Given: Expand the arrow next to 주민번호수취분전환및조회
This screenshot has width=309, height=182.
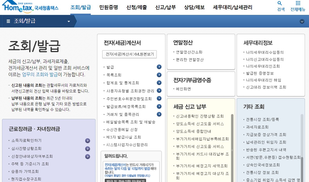Looking at the screenshot, I should [159, 98].
